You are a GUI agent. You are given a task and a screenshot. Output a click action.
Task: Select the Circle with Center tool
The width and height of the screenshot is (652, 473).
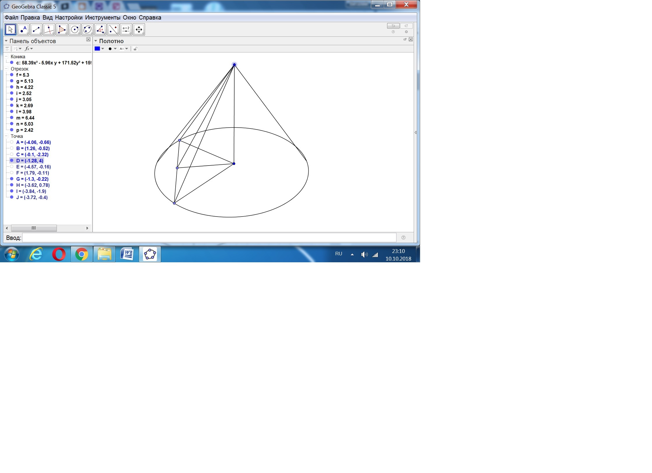75,29
